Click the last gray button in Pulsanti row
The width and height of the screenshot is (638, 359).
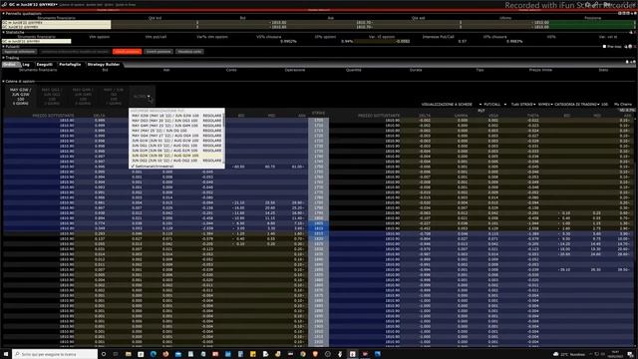click(x=189, y=52)
